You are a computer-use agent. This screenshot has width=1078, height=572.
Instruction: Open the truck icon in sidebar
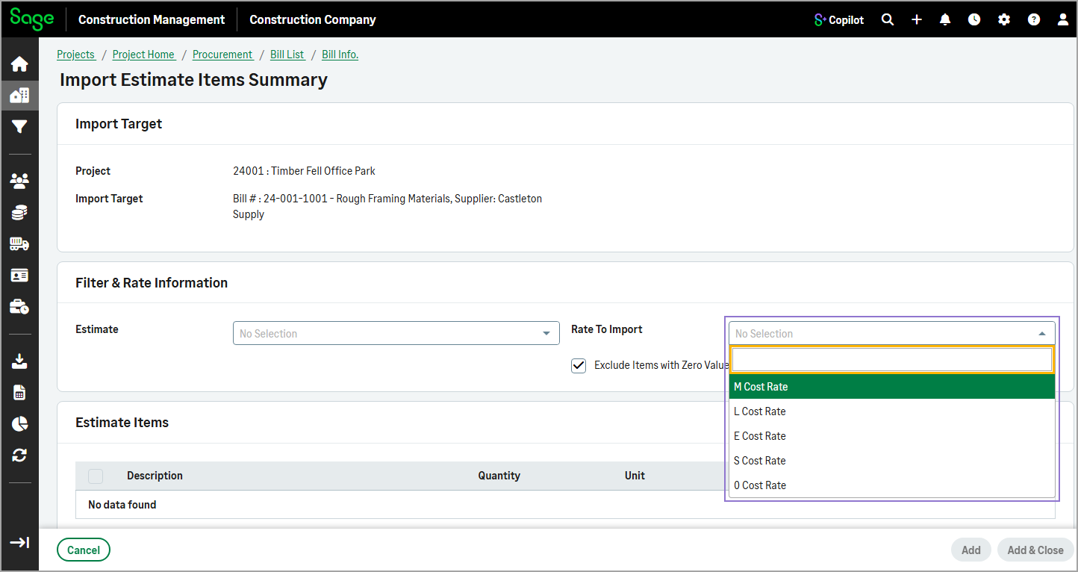[x=19, y=244]
